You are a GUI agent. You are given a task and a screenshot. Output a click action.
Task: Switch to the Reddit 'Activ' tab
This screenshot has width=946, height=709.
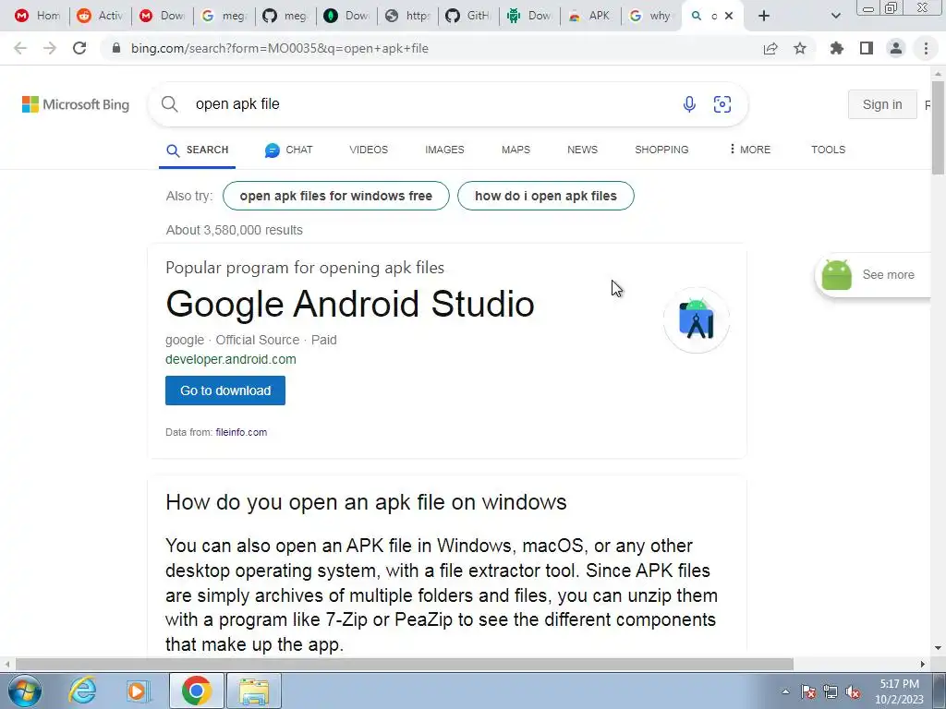click(100, 16)
